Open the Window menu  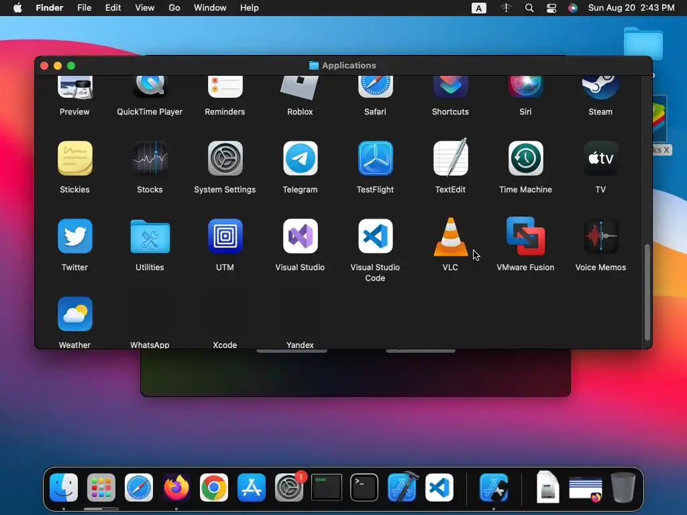[210, 8]
